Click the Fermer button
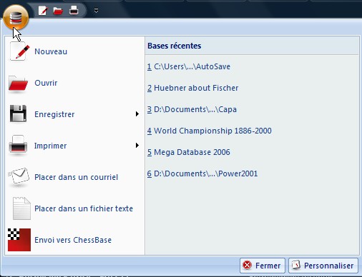Screen dimensions: 362x277 [263, 266]
